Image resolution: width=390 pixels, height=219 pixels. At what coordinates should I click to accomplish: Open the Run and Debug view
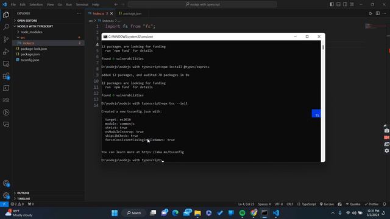tap(6, 51)
